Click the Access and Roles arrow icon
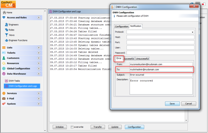Viewport: 208px width, 133px height. [x=4, y=17]
